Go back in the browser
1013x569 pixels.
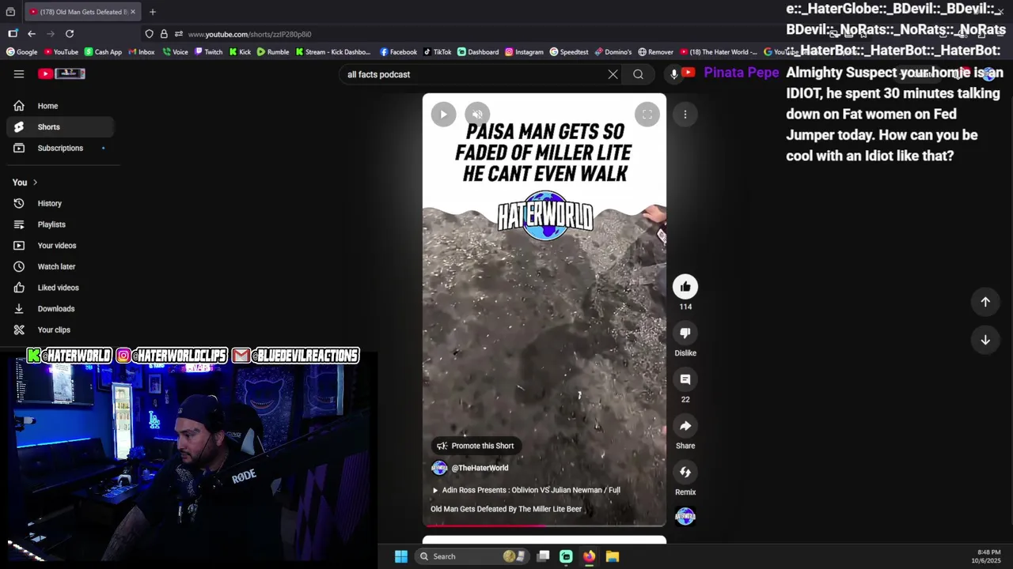tap(32, 34)
